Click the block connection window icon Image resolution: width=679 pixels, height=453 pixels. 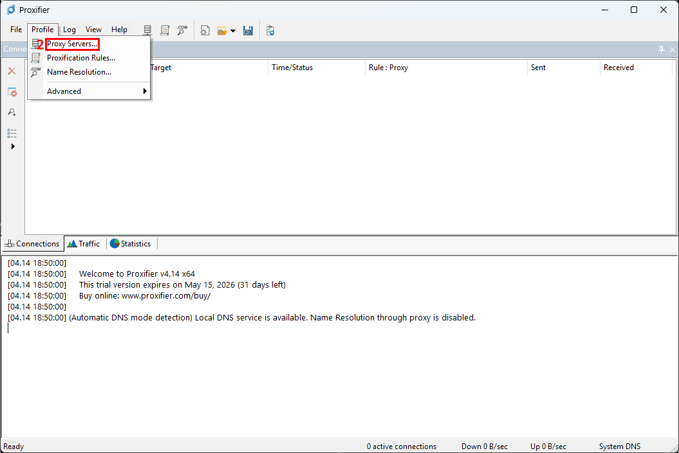click(x=12, y=92)
